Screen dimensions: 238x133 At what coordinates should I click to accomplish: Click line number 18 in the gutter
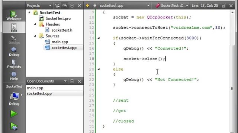pyautogui.click(x=91, y=59)
